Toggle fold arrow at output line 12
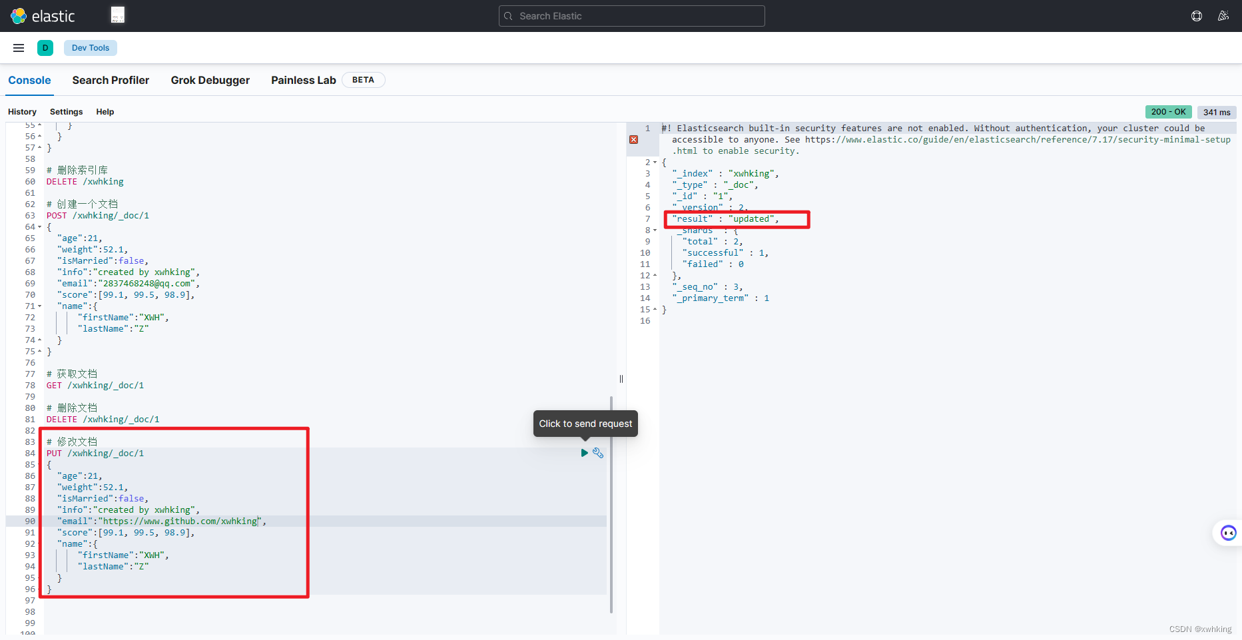Image resolution: width=1242 pixels, height=640 pixels. 655,276
